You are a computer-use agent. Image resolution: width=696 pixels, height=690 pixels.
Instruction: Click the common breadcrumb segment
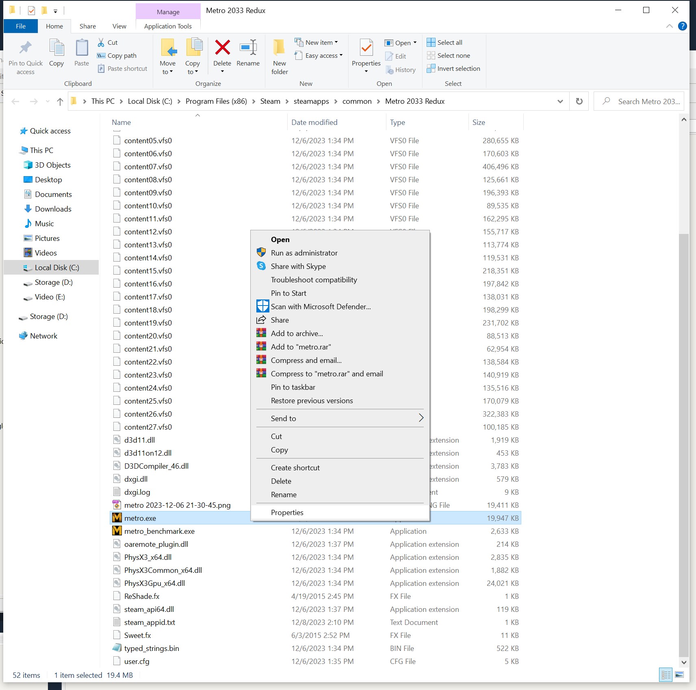(357, 101)
